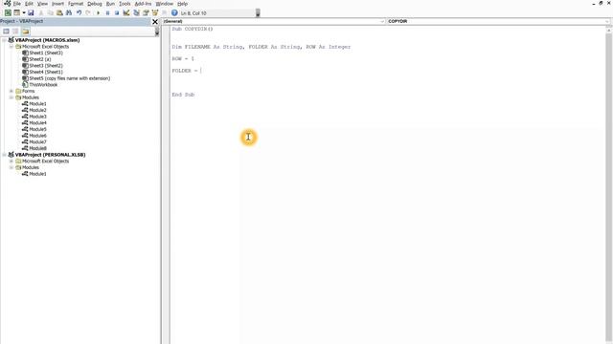The width and height of the screenshot is (613, 344).
Task: Click the Insert UserForm toolbar icon
Action: [17, 12]
